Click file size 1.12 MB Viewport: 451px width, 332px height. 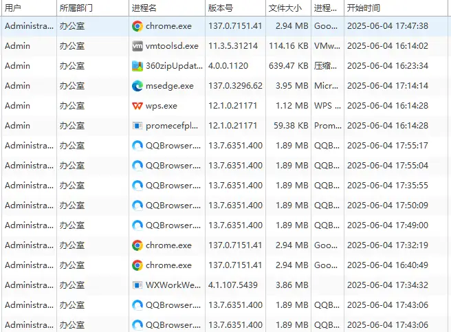[x=292, y=106]
